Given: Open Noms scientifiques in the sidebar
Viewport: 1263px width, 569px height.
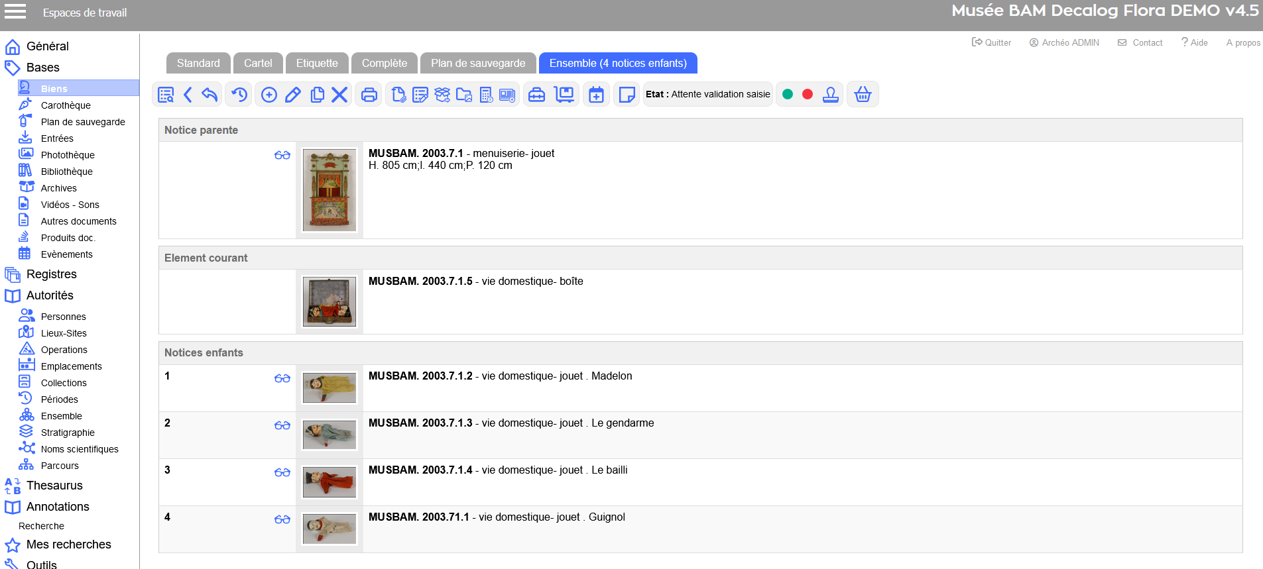Looking at the screenshot, I should (x=80, y=449).
